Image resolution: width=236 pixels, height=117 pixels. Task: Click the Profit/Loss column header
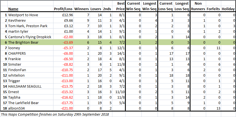pyautogui.click(x=63, y=9)
